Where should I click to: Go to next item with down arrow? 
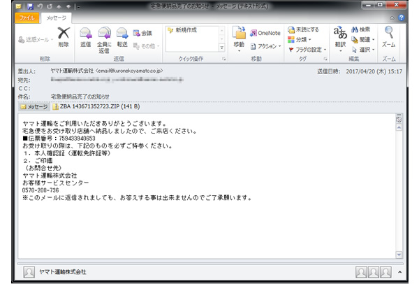click(x=68, y=7)
